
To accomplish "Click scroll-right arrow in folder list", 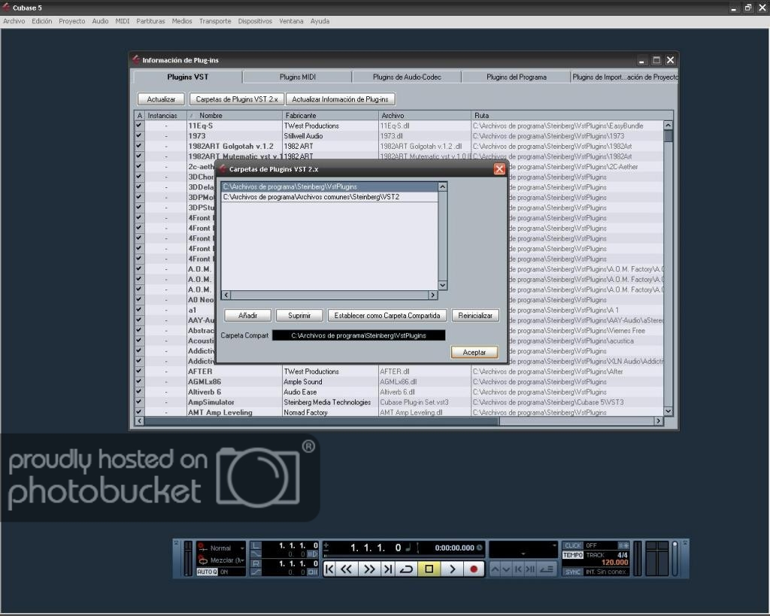I will click(x=432, y=296).
